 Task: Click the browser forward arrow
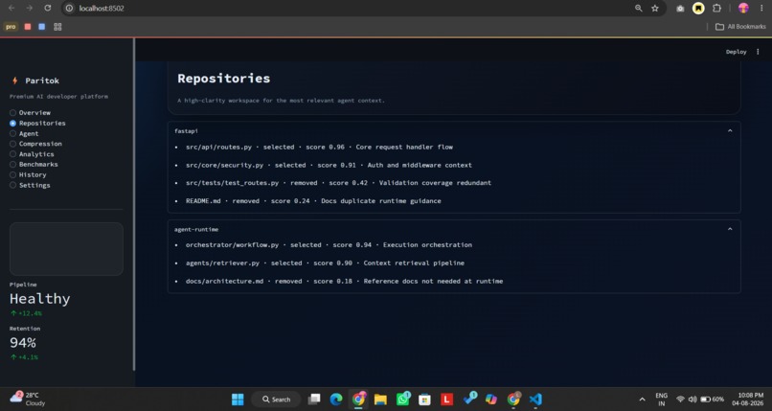[30, 8]
